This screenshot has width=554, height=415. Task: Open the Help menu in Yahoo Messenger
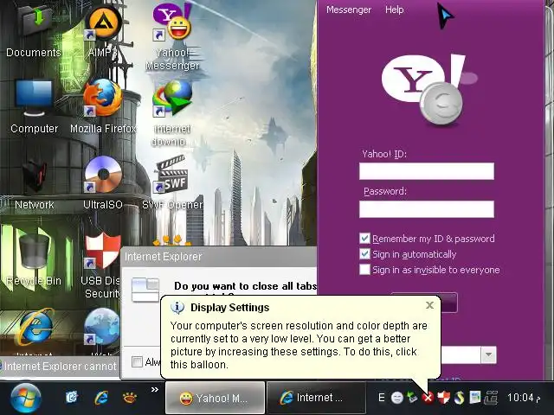(x=395, y=10)
